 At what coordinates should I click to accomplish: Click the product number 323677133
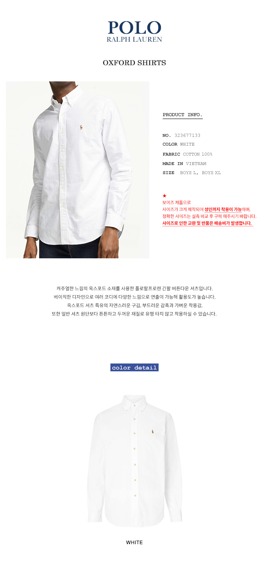coord(187,135)
